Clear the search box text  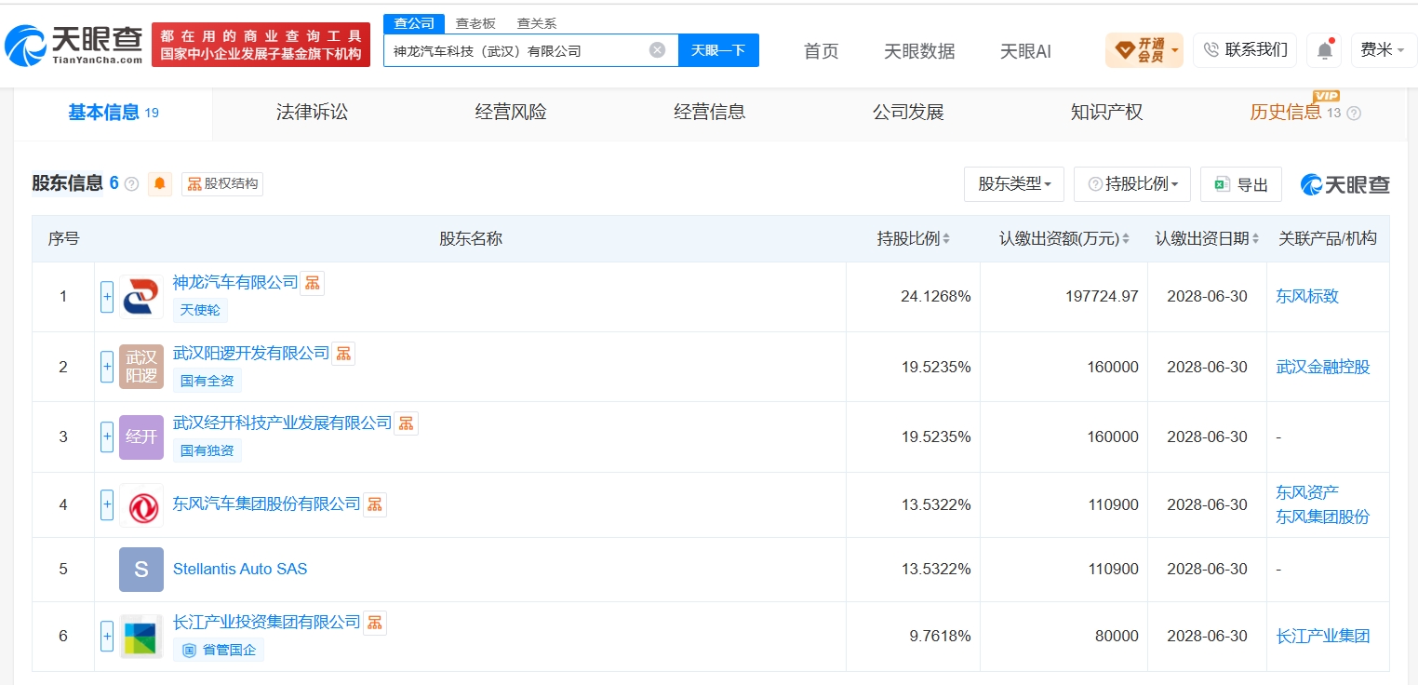click(x=657, y=50)
